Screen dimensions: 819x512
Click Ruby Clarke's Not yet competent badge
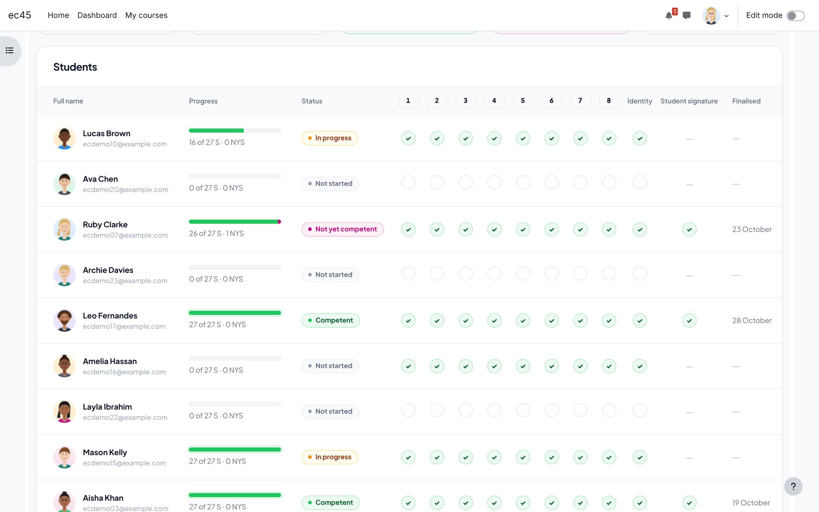point(343,230)
